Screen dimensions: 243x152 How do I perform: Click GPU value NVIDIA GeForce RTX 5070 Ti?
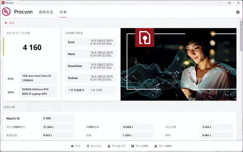tap(38, 91)
